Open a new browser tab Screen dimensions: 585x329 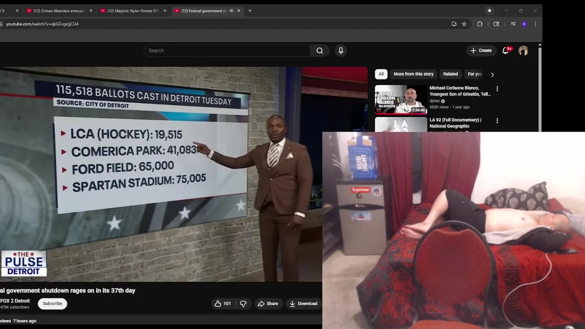coord(250,11)
